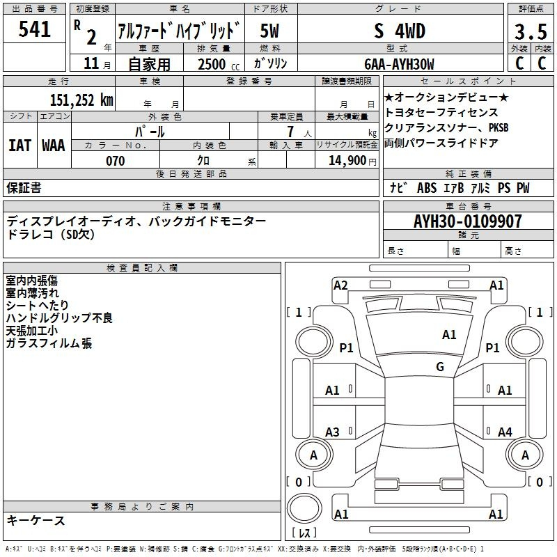Click the G windshield mark on the car diagram
This screenshot has width=557, height=557.
point(440,366)
